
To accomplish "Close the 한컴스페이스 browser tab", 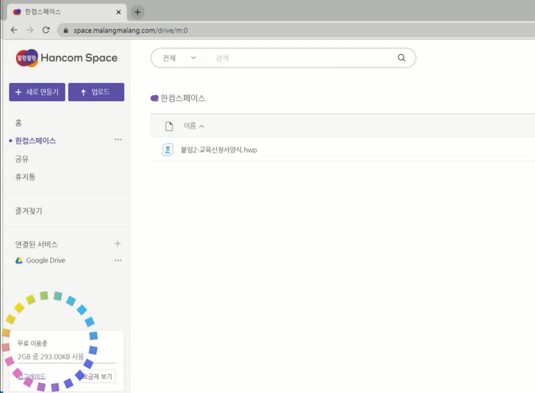I will click(x=119, y=12).
